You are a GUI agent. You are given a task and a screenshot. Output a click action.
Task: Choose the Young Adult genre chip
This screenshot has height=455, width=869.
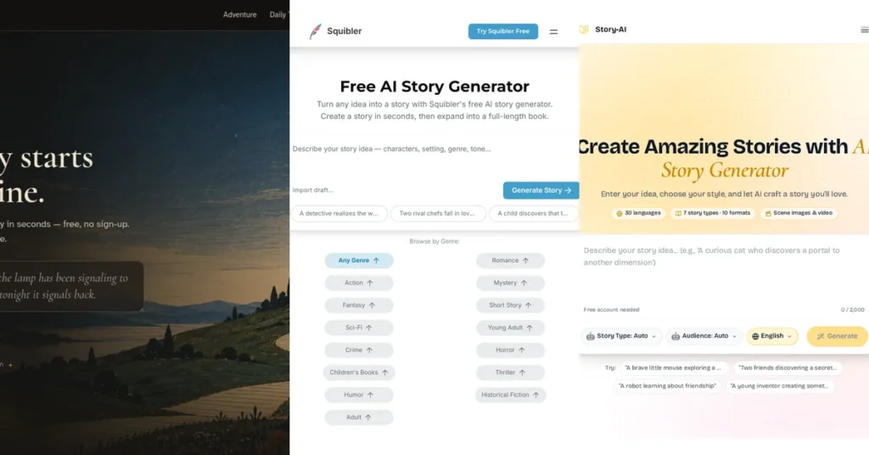point(510,328)
